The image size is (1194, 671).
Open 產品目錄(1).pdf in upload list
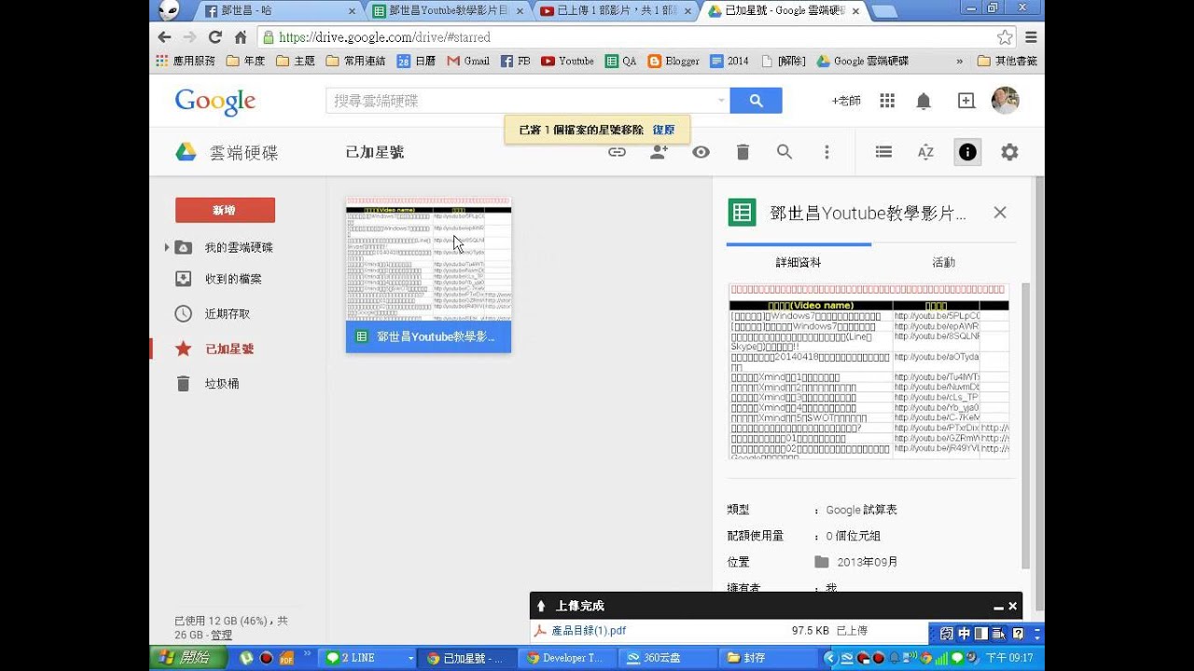(589, 630)
